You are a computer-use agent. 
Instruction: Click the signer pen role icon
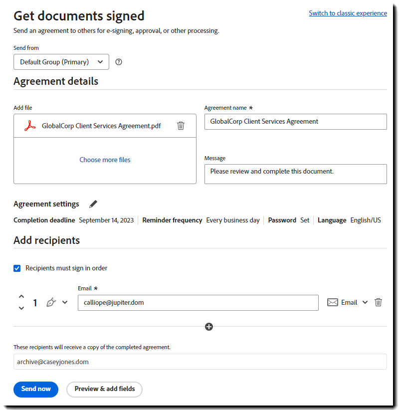click(51, 302)
